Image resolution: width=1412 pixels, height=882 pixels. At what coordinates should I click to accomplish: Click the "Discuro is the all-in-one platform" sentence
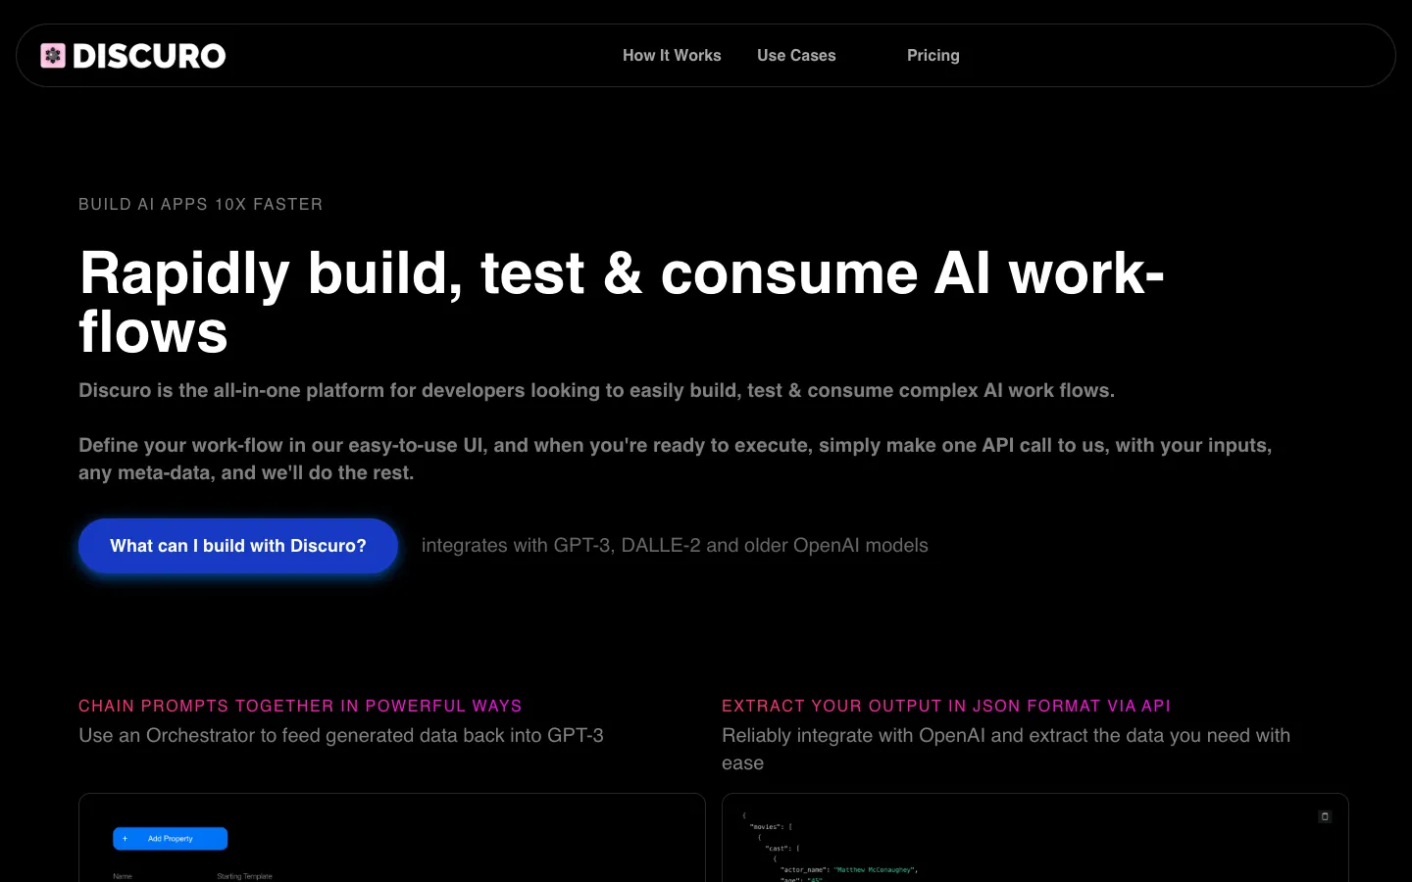596,390
